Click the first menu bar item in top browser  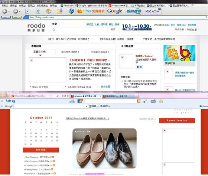tap(5, 6)
